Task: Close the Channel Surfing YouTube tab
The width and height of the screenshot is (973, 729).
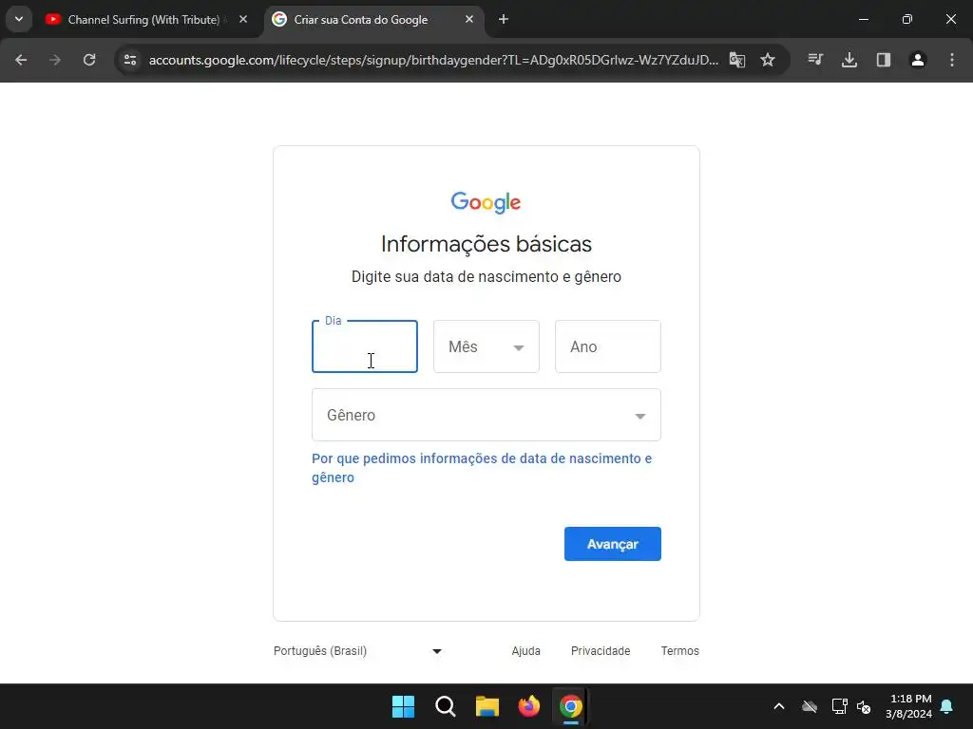Action: (x=243, y=19)
